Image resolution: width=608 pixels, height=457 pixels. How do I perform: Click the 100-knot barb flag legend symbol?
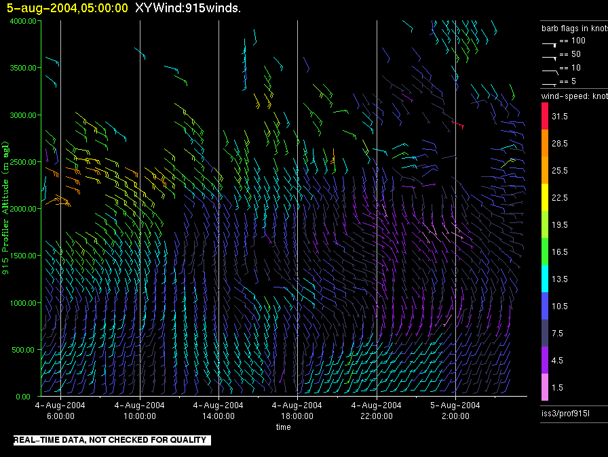[x=549, y=45]
